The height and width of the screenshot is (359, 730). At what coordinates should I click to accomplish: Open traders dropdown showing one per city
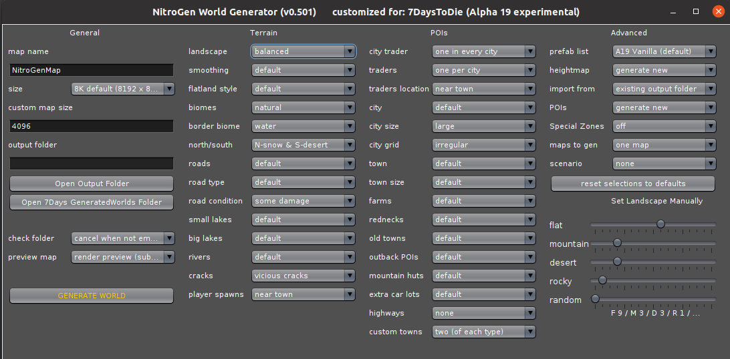click(484, 70)
